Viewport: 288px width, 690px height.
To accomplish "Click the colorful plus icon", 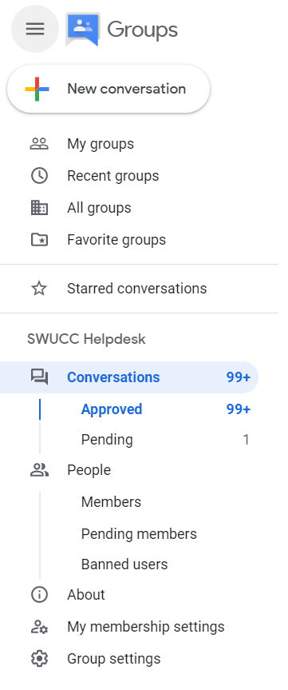I will [37, 89].
